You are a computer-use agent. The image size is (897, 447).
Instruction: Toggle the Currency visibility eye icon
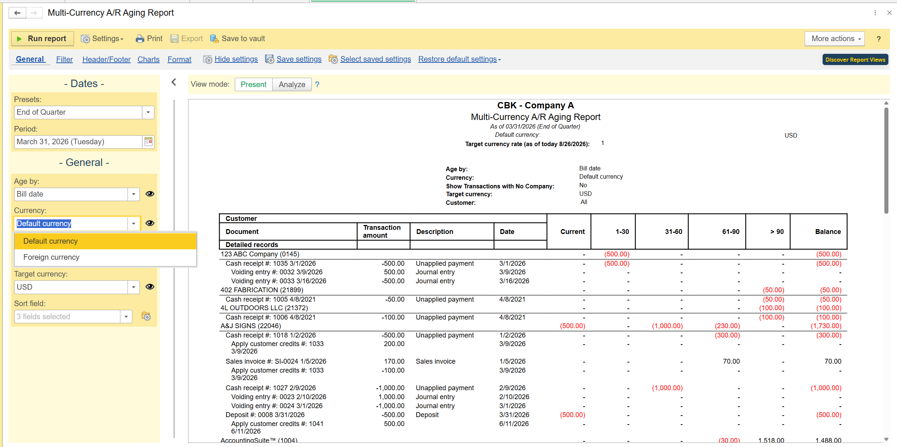click(150, 223)
